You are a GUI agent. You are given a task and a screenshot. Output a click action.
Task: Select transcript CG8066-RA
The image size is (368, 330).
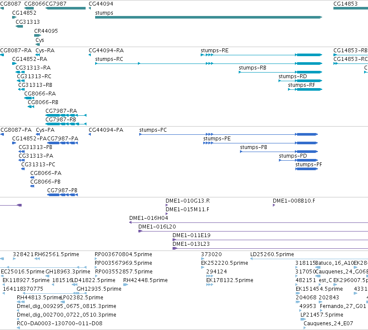tap(29, 98)
